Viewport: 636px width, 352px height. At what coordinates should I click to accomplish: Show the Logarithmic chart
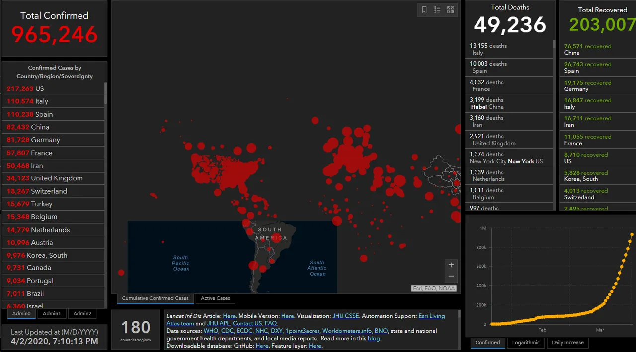pyautogui.click(x=526, y=343)
